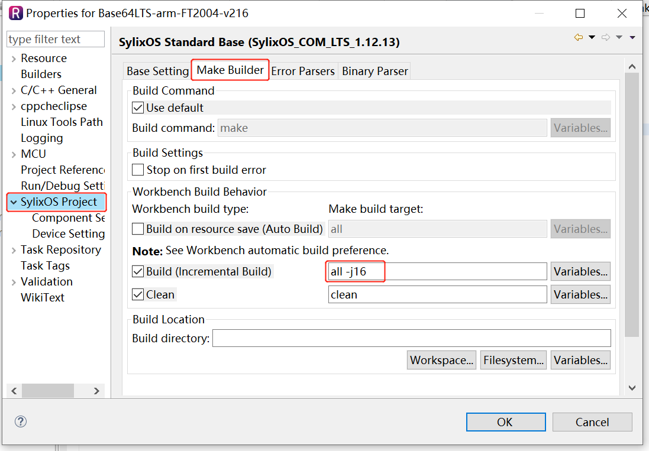Click the forward navigation arrow icon
649x451 pixels.
click(606, 38)
